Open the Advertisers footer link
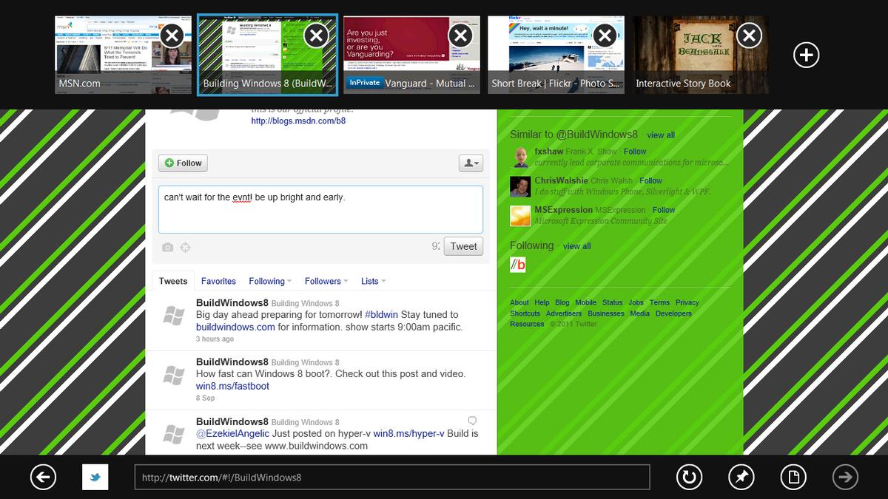 click(x=564, y=313)
